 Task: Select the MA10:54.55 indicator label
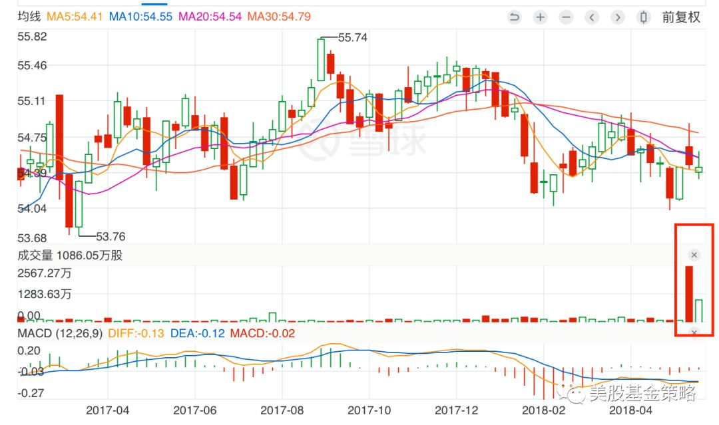tap(140, 16)
